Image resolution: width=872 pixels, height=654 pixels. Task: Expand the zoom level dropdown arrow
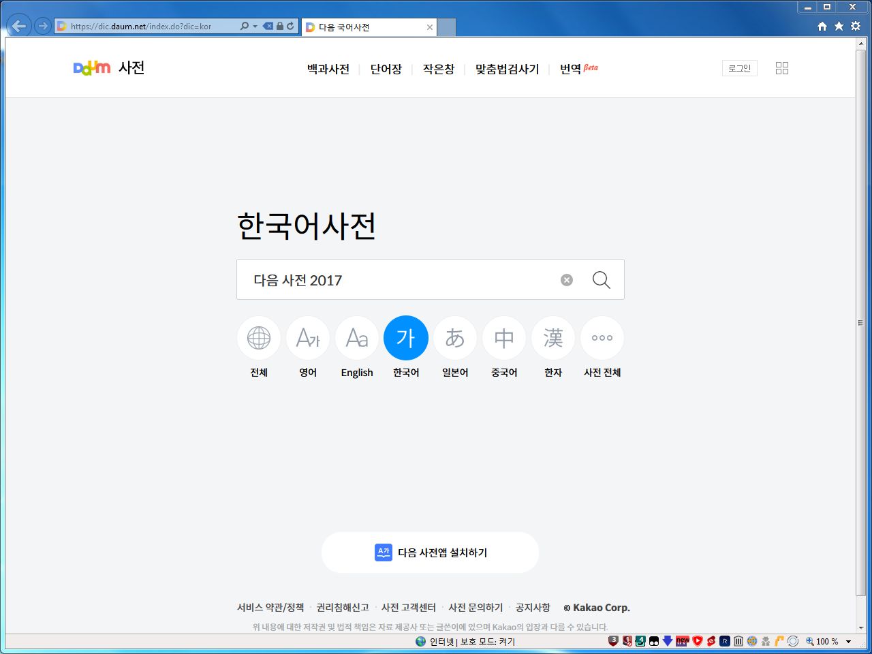click(849, 642)
